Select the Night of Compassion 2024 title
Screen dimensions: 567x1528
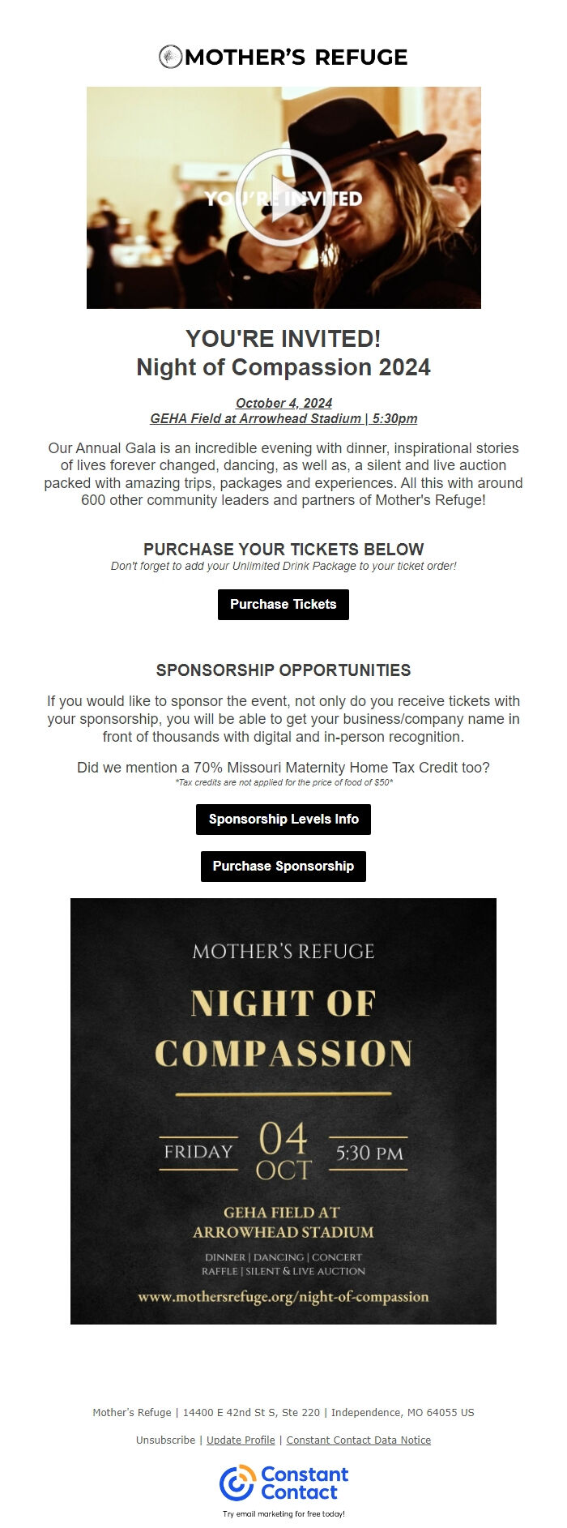coord(283,367)
